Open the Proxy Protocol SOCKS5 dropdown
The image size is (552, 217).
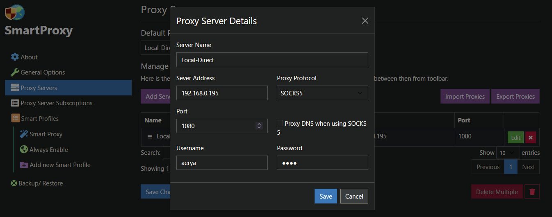coord(322,93)
